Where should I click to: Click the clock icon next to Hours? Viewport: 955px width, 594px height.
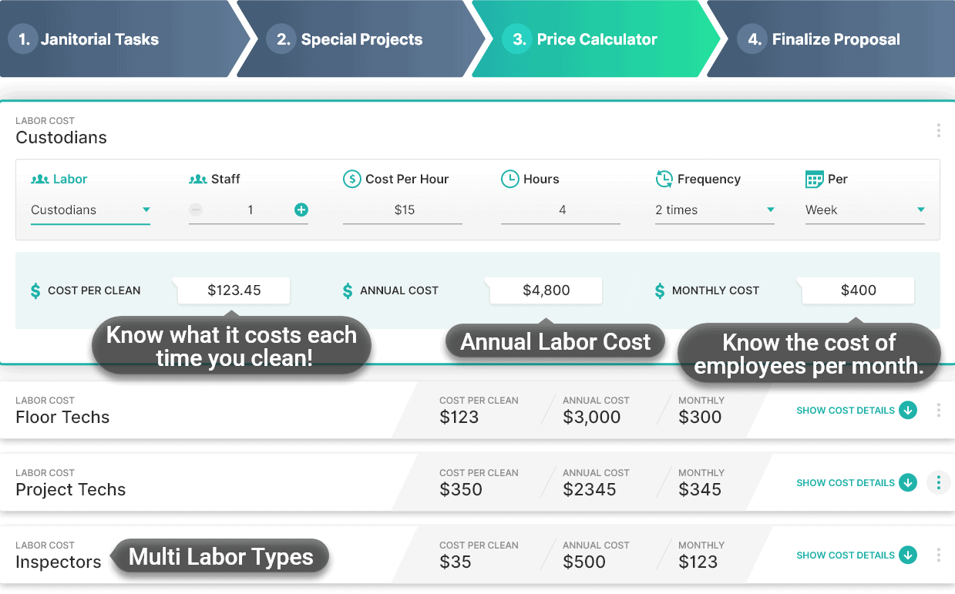(x=510, y=179)
